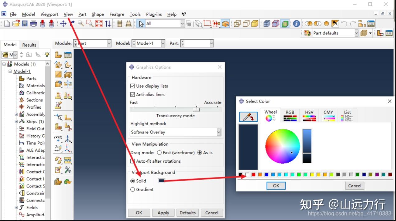
Task: Collapse the Models (1) tree node
Action: coord(4,64)
